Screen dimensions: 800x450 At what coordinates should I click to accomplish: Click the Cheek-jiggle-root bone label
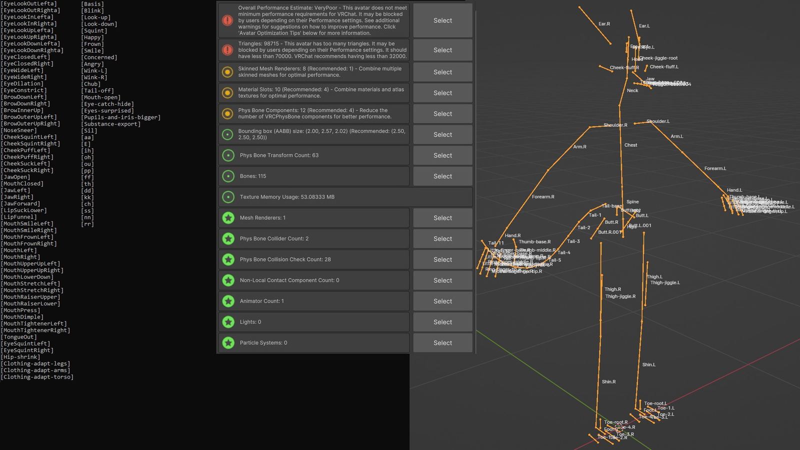(658, 58)
